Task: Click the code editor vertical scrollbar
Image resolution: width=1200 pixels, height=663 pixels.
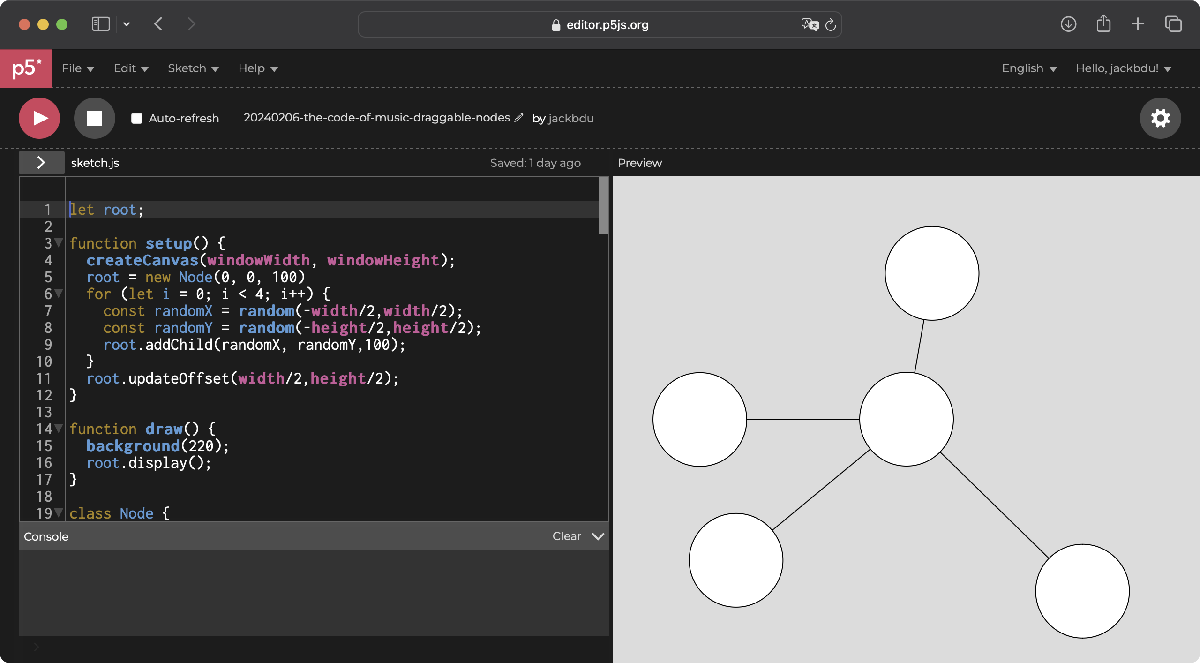Action: pos(603,206)
